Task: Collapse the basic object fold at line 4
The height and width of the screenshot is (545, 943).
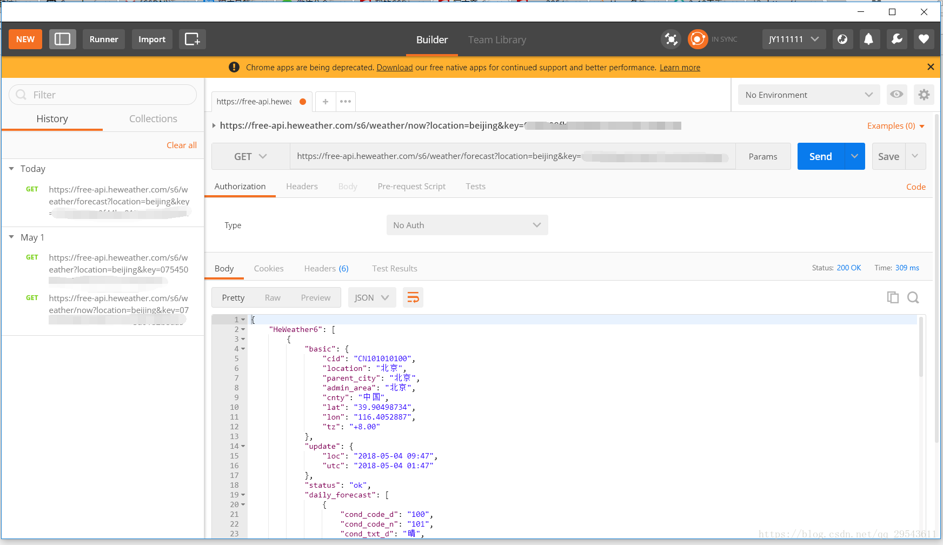Action: (243, 349)
